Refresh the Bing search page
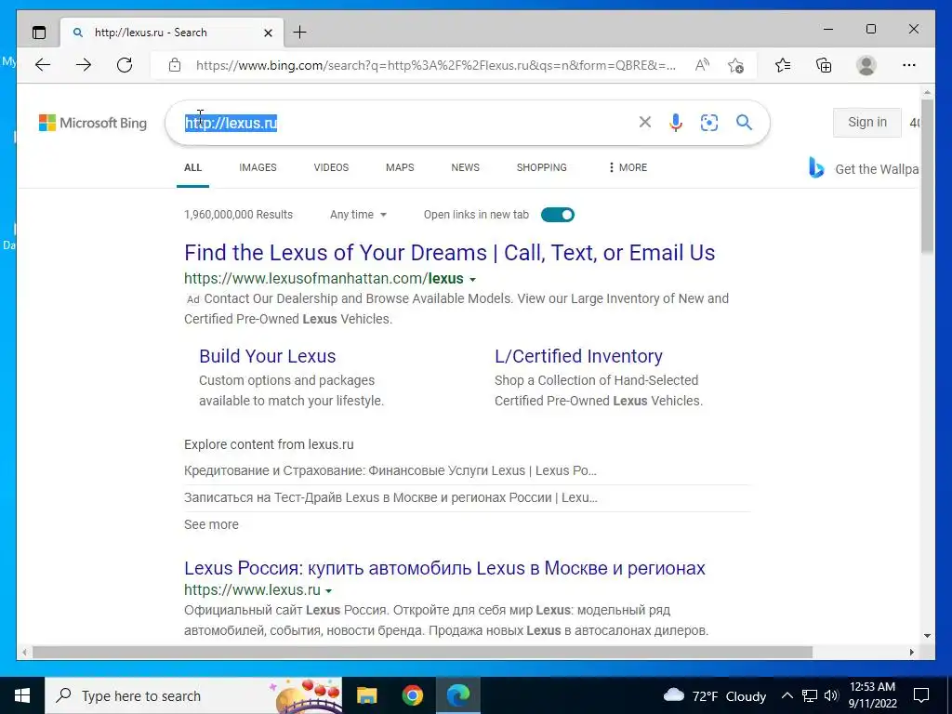Viewport: 952px width, 714px height. (x=125, y=65)
